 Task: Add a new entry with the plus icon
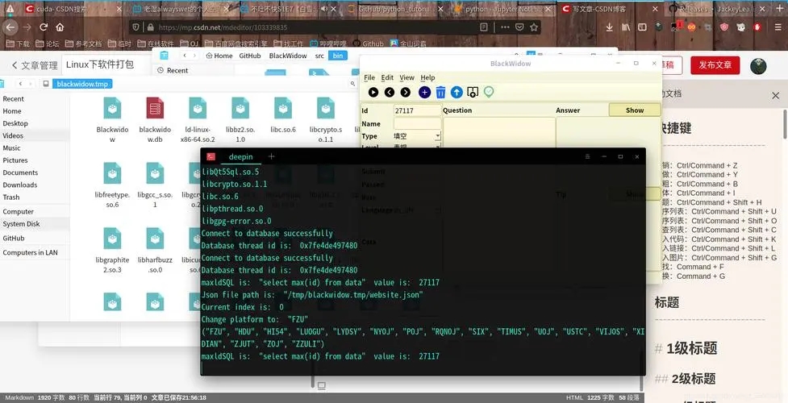tap(424, 93)
